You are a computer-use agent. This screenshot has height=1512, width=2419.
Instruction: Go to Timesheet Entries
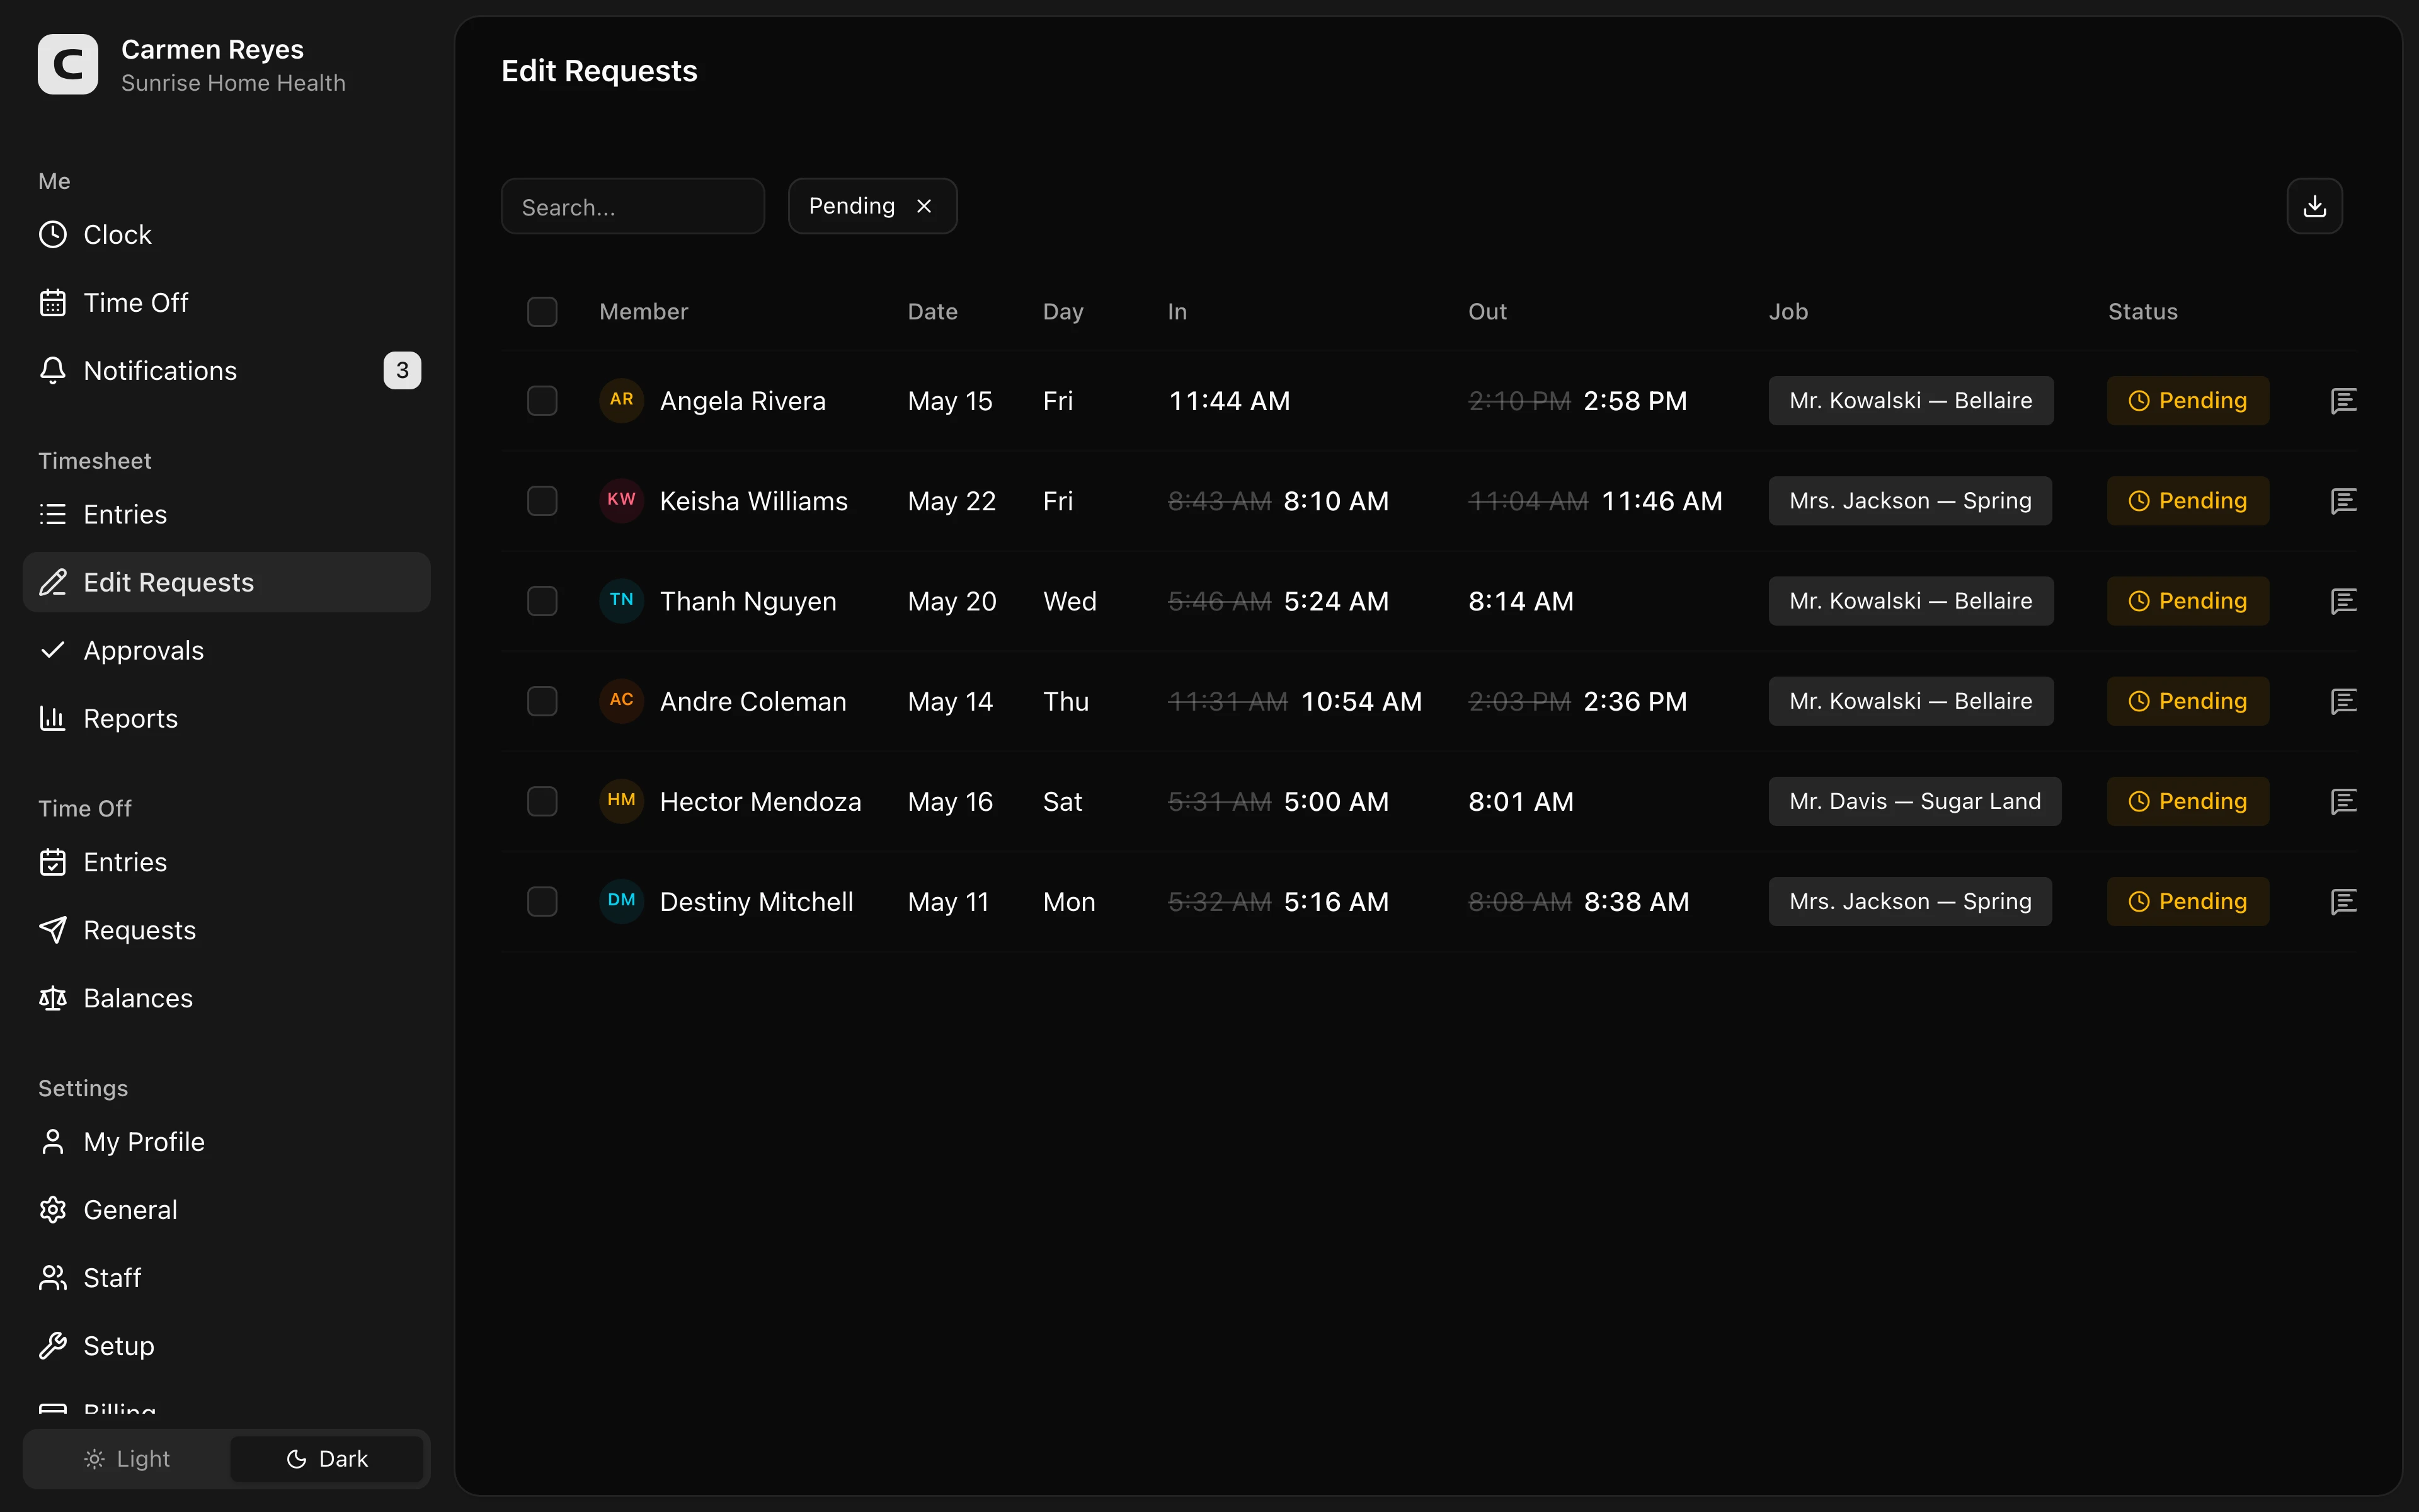(227, 514)
